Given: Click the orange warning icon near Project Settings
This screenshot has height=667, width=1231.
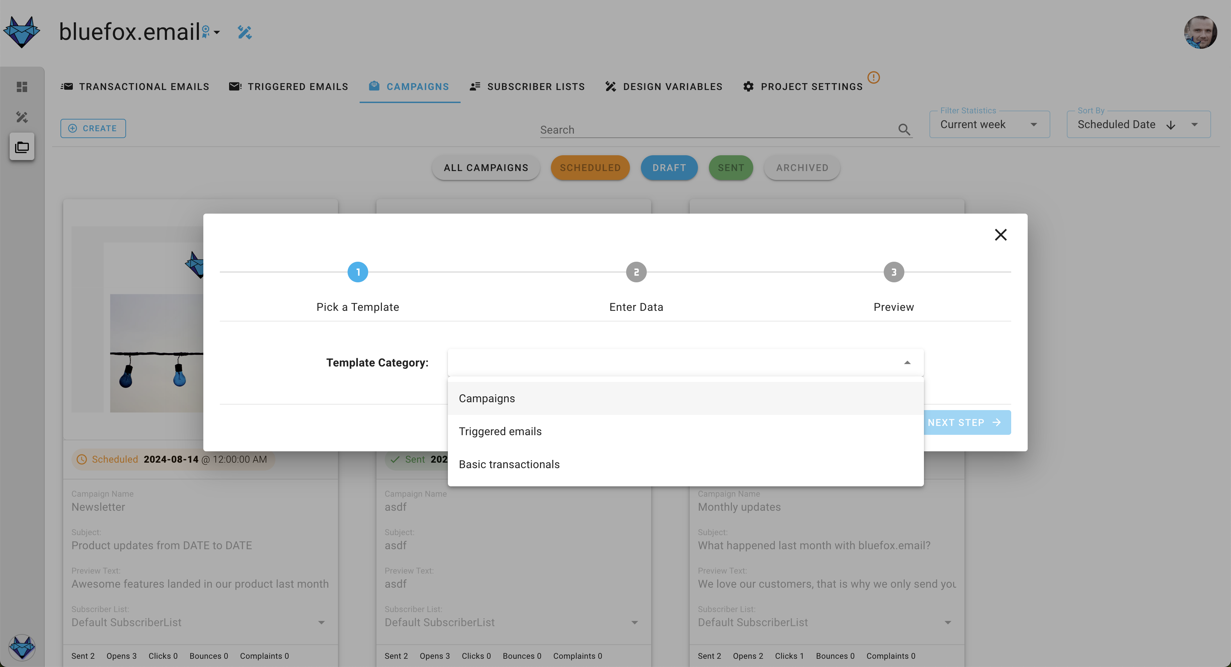Looking at the screenshot, I should click(x=873, y=77).
